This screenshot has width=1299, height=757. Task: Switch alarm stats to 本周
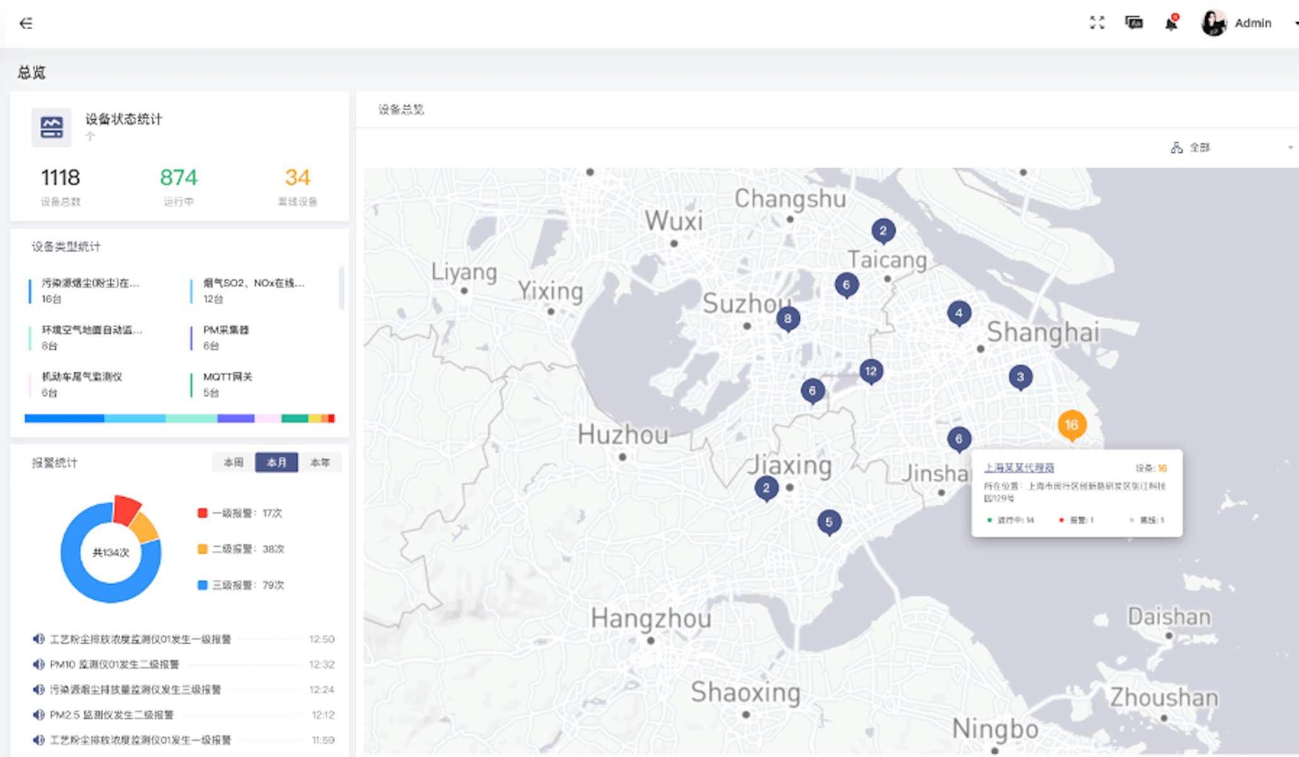pos(233,462)
